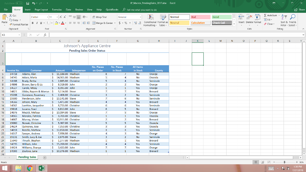Open Sort & Filter options
Screen dimensions: 306x172
click(284, 20)
